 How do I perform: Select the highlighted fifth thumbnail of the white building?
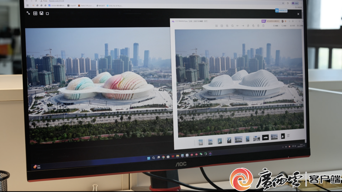[239, 139]
